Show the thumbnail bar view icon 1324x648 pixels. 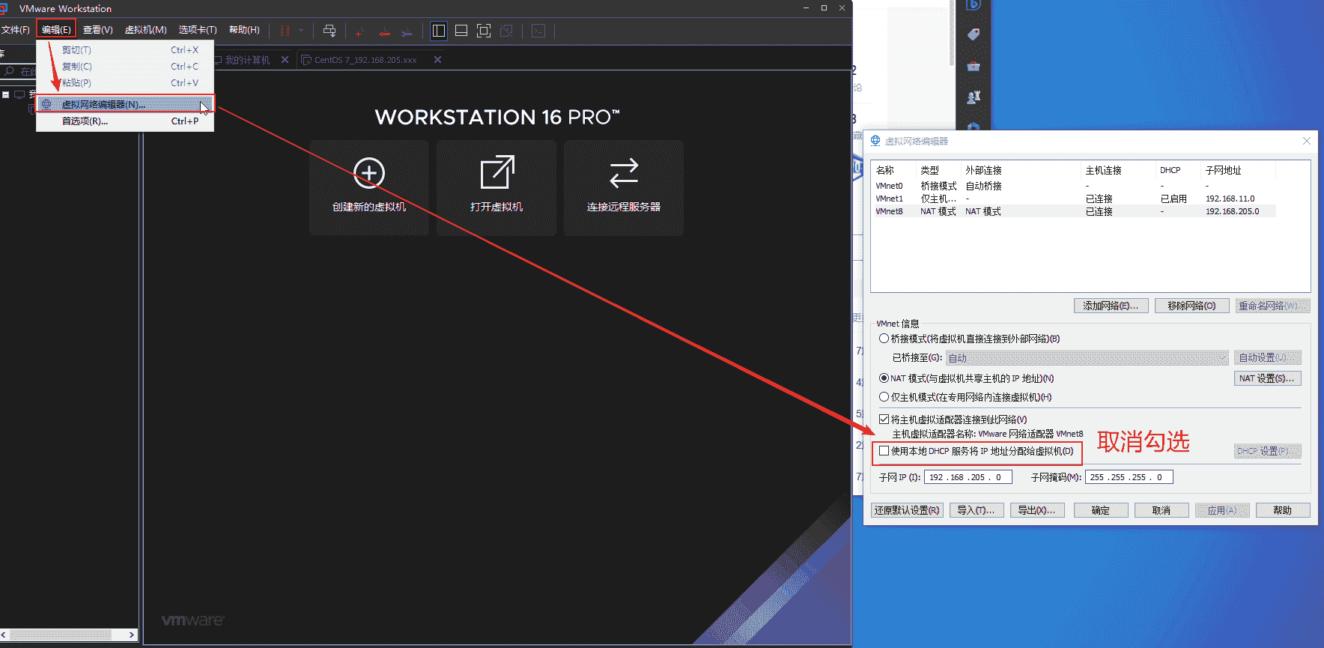[x=461, y=31]
